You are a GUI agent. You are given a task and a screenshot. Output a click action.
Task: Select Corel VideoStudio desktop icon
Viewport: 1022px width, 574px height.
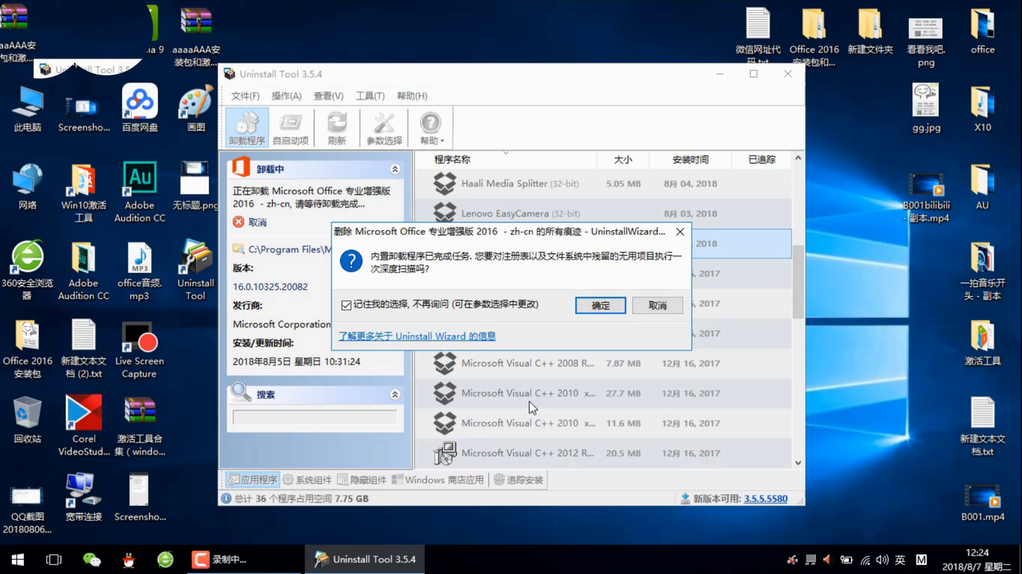tap(84, 426)
